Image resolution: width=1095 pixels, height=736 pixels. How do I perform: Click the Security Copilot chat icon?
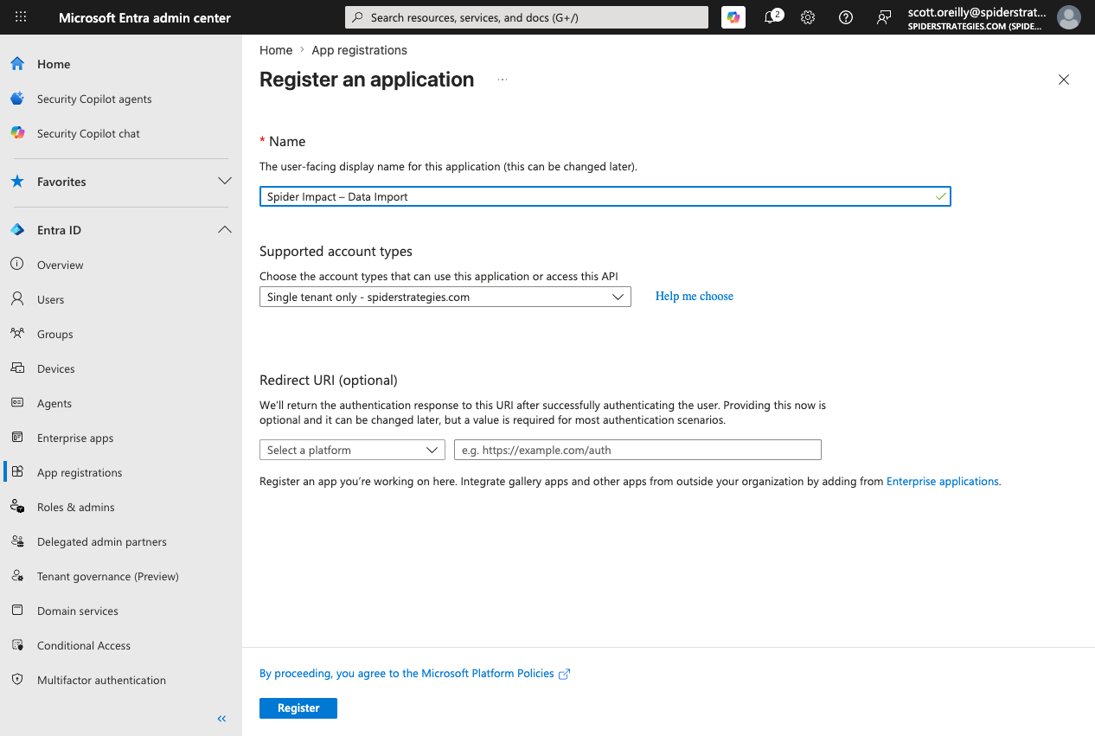(17, 133)
